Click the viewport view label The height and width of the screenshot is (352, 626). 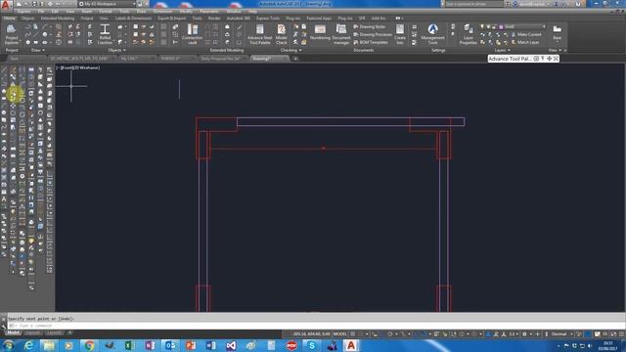tap(78, 67)
